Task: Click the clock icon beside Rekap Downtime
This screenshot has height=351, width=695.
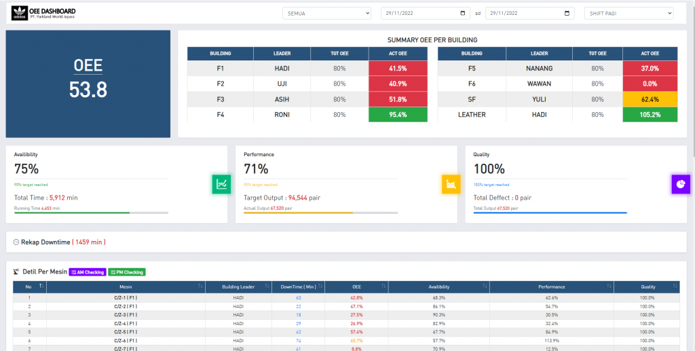Action: coord(16,242)
